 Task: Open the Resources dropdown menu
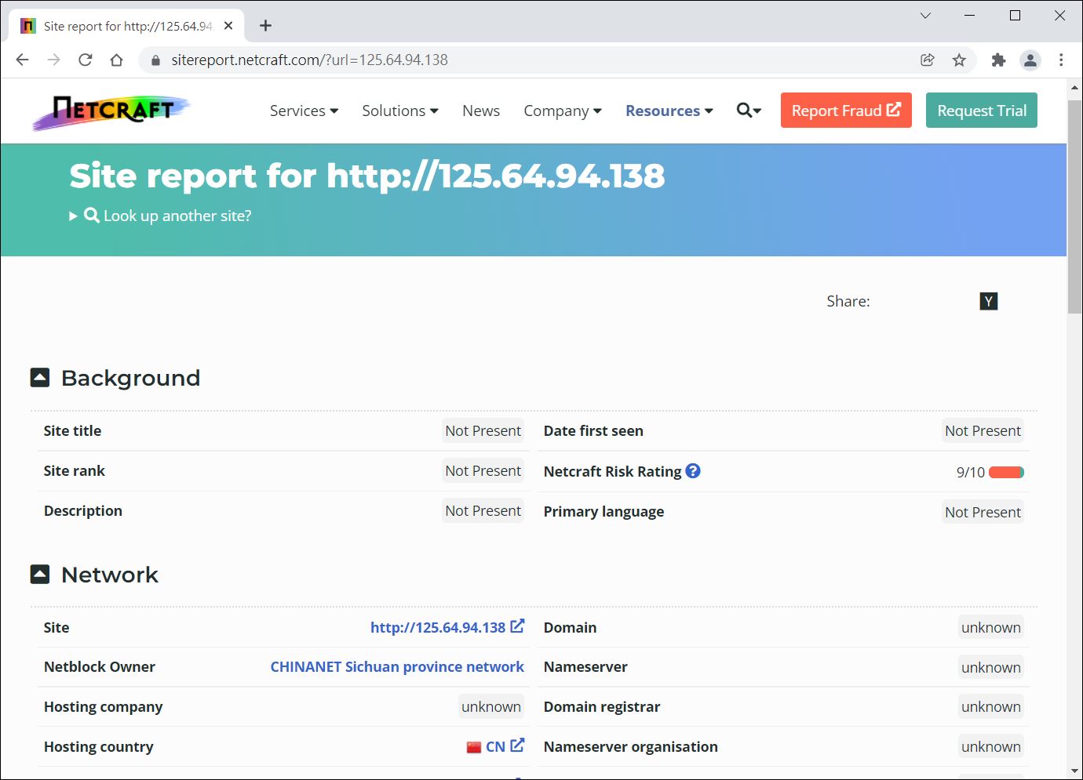[x=669, y=111]
